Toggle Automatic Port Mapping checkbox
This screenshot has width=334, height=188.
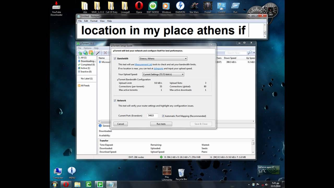pos(163,116)
